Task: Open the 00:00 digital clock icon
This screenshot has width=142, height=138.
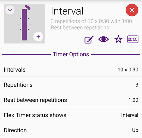Action: point(133,39)
